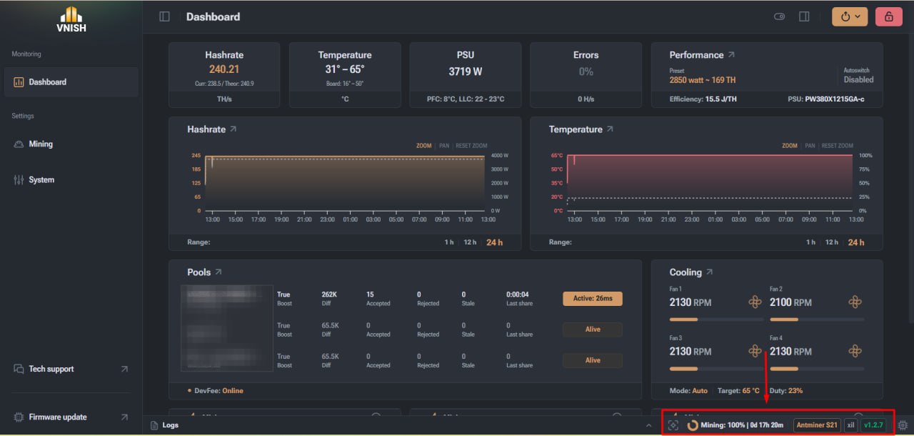
Task: Open the Performance details arrow
Action: coord(731,54)
